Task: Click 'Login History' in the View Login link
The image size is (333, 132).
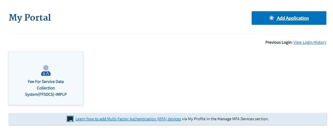Action: [315, 42]
